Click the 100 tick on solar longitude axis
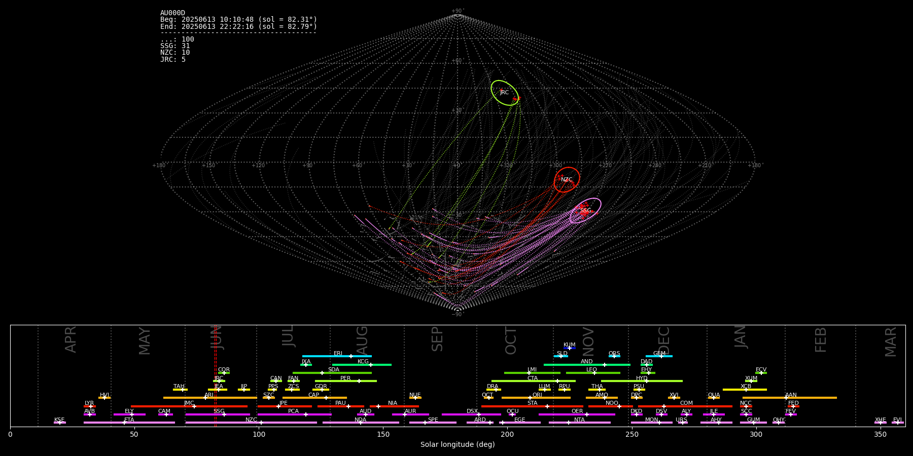913x456 pixels. coord(259,435)
